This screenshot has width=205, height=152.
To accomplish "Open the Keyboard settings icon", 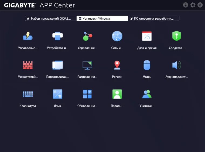I will tap(28, 94).
